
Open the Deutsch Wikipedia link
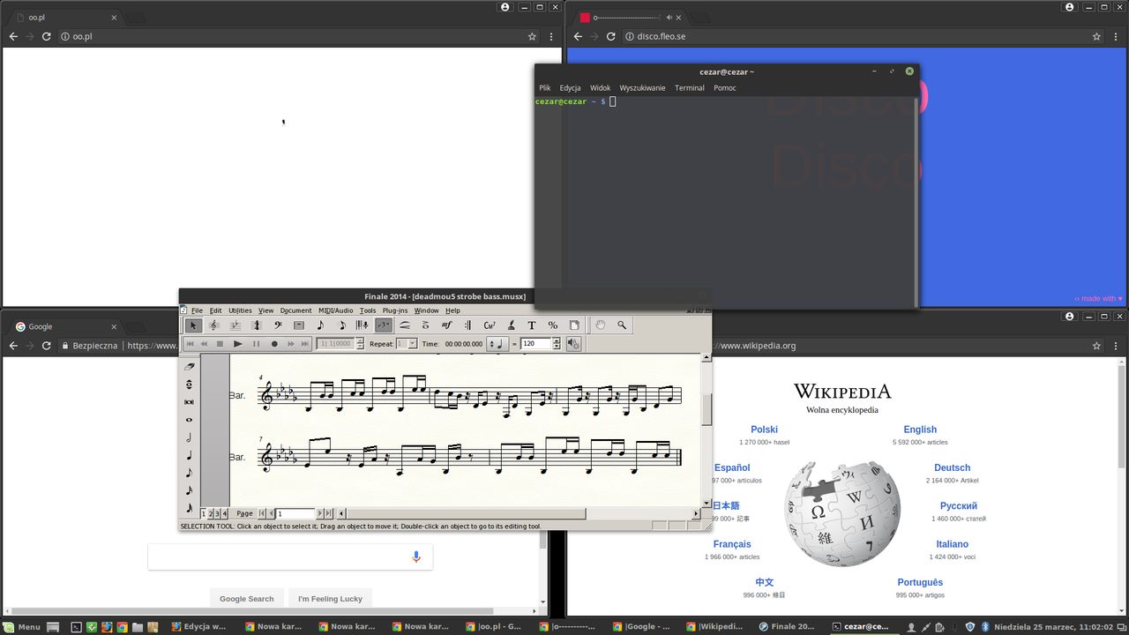tap(952, 467)
